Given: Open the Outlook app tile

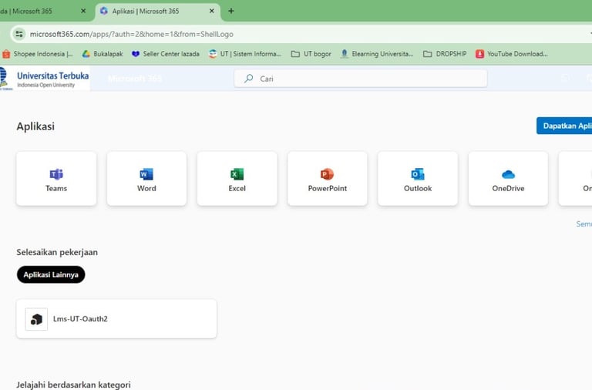Looking at the screenshot, I should (x=418, y=179).
